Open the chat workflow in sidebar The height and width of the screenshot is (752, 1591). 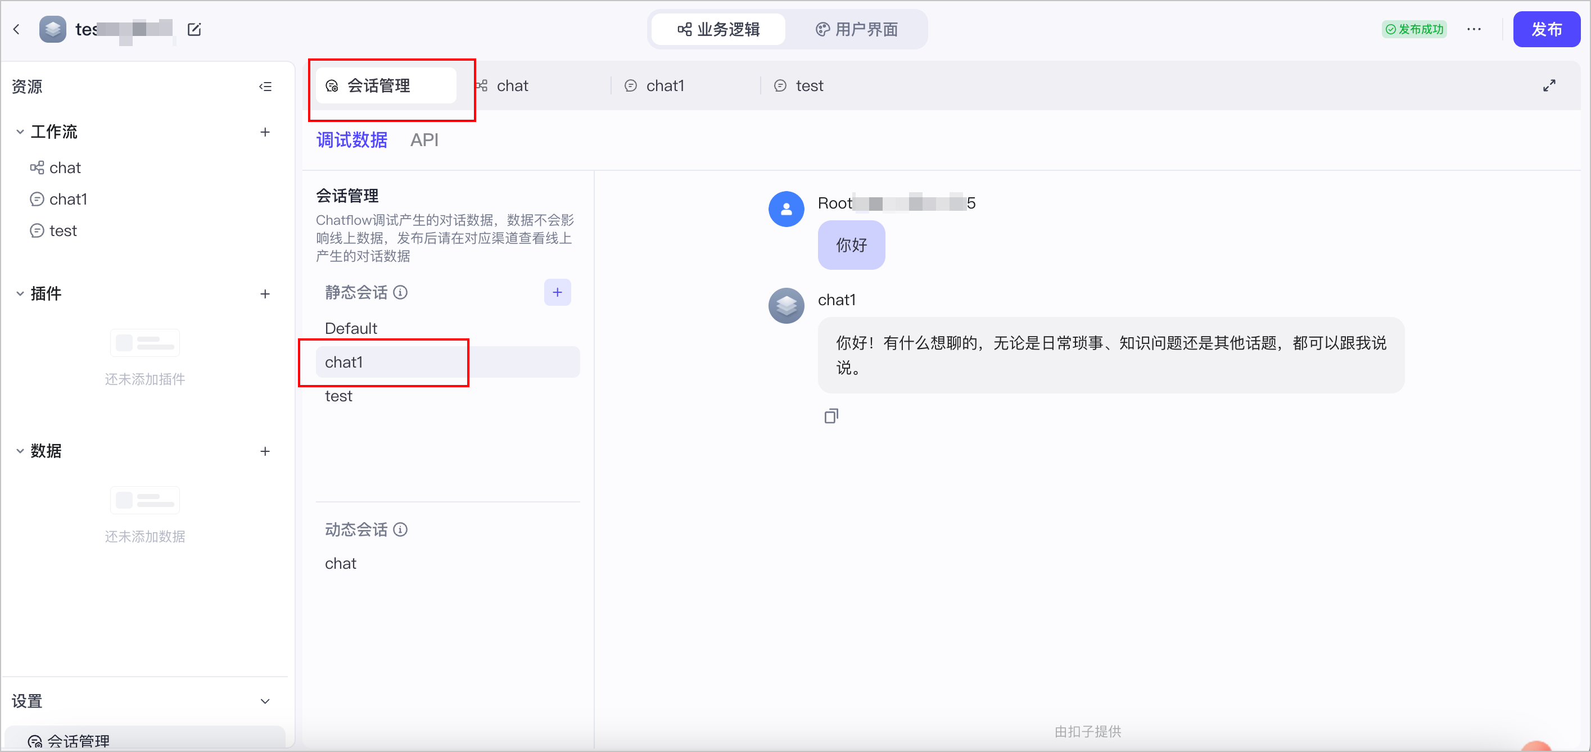pyautogui.click(x=145, y=168)
